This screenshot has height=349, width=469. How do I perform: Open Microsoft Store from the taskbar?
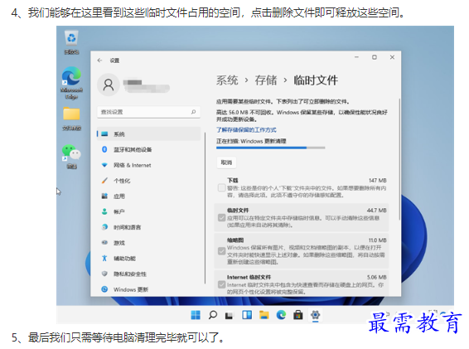(298, 315)
